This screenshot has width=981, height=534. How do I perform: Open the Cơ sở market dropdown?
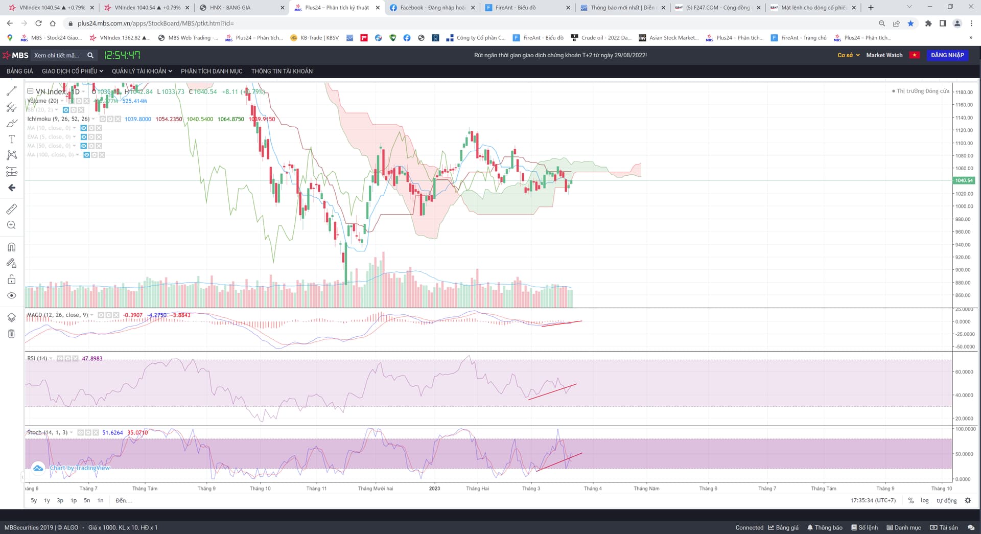coord(849,55)
